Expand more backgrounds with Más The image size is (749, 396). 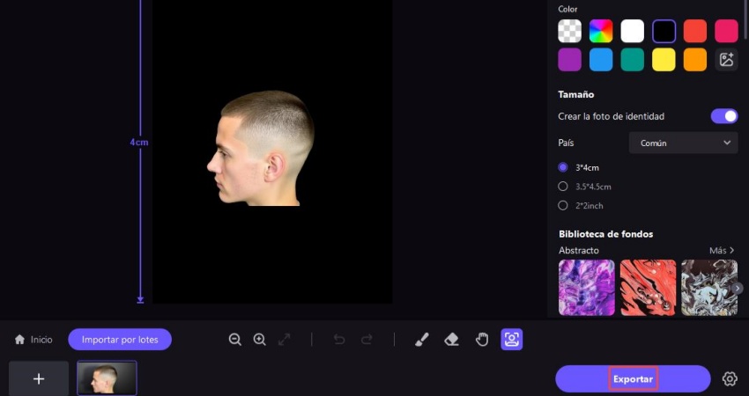[x=722, y=251]
